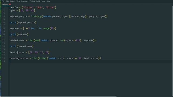
Task: Open the Build menu
Action: coord(38,1)
